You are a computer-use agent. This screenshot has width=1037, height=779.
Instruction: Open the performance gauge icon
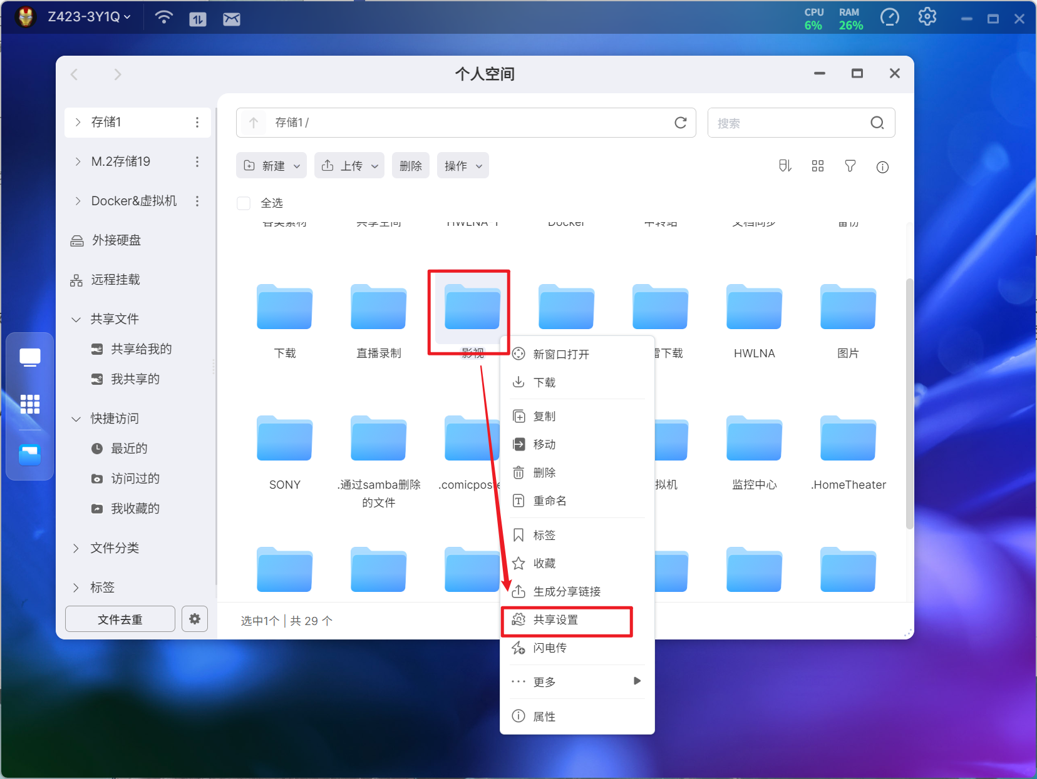tap(890, 18)
